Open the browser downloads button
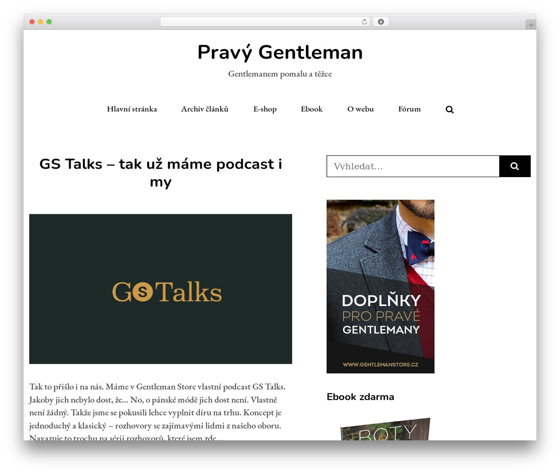 tap(381, 22)
